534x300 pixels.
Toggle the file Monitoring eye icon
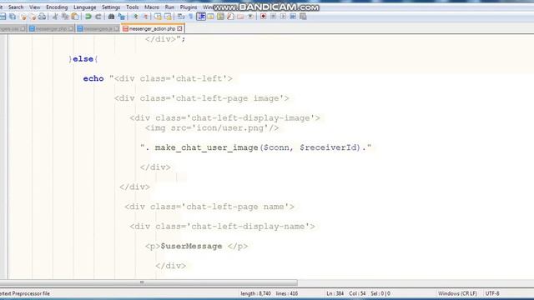coord(250,17)
